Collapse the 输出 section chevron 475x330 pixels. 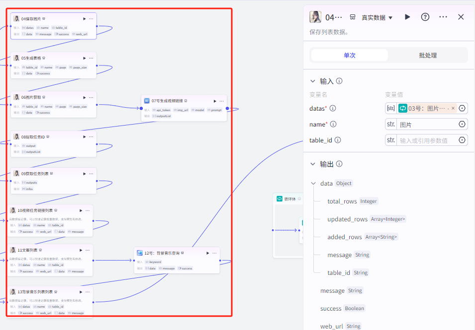(313, 164)
